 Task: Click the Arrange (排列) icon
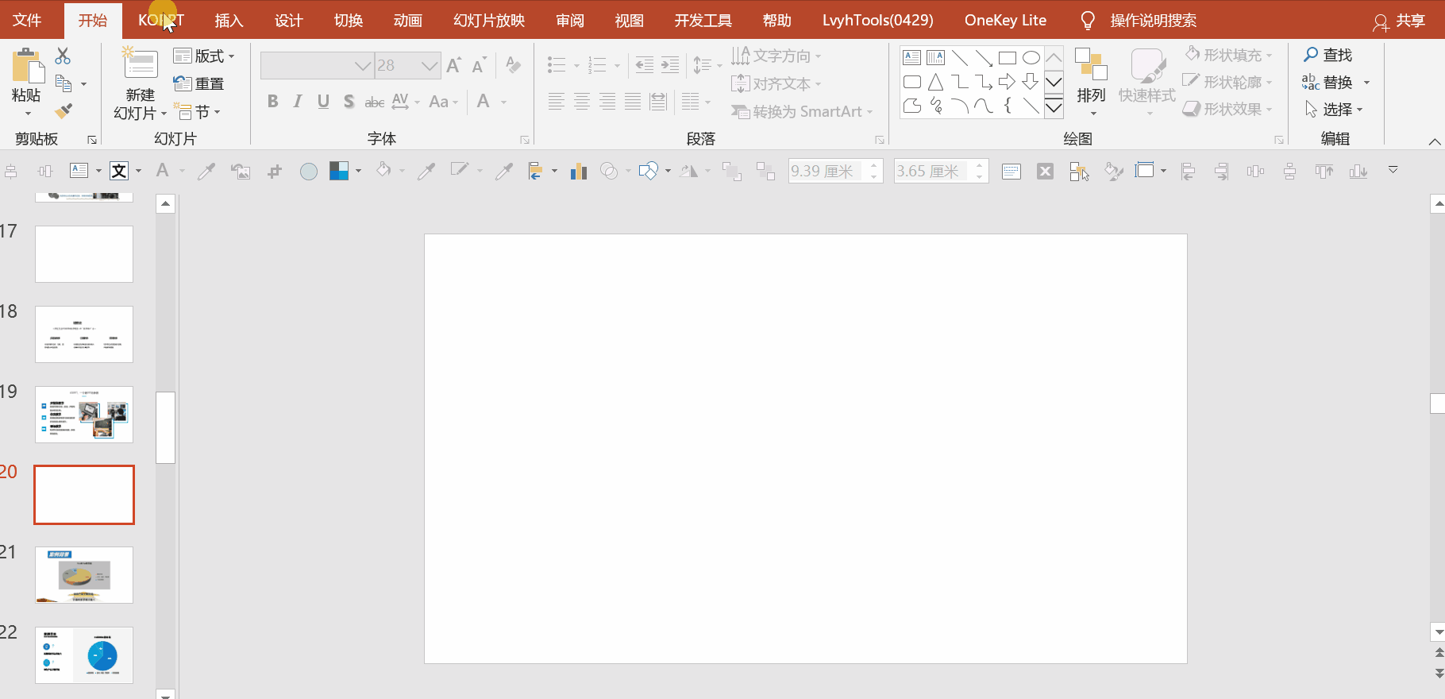[x=1091, y=65]
